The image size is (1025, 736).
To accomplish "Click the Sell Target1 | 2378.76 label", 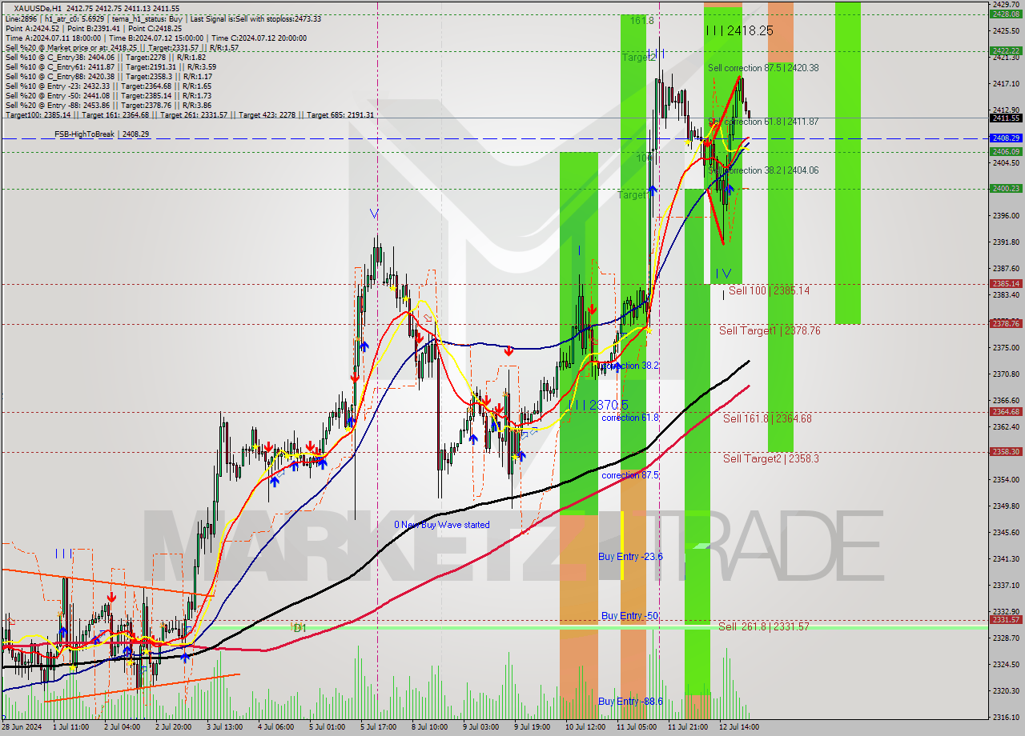I will tap(770, 330).
